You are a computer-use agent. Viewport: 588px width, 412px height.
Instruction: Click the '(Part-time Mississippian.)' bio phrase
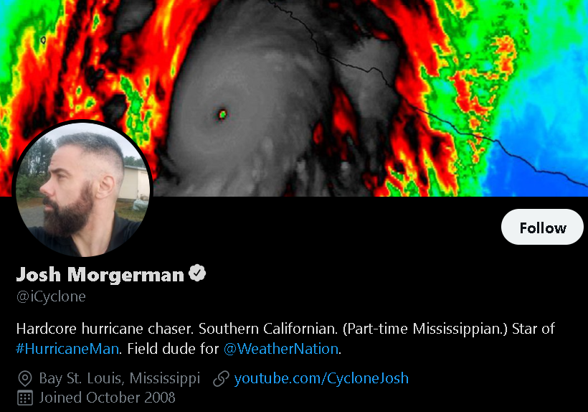coord(425,329)
